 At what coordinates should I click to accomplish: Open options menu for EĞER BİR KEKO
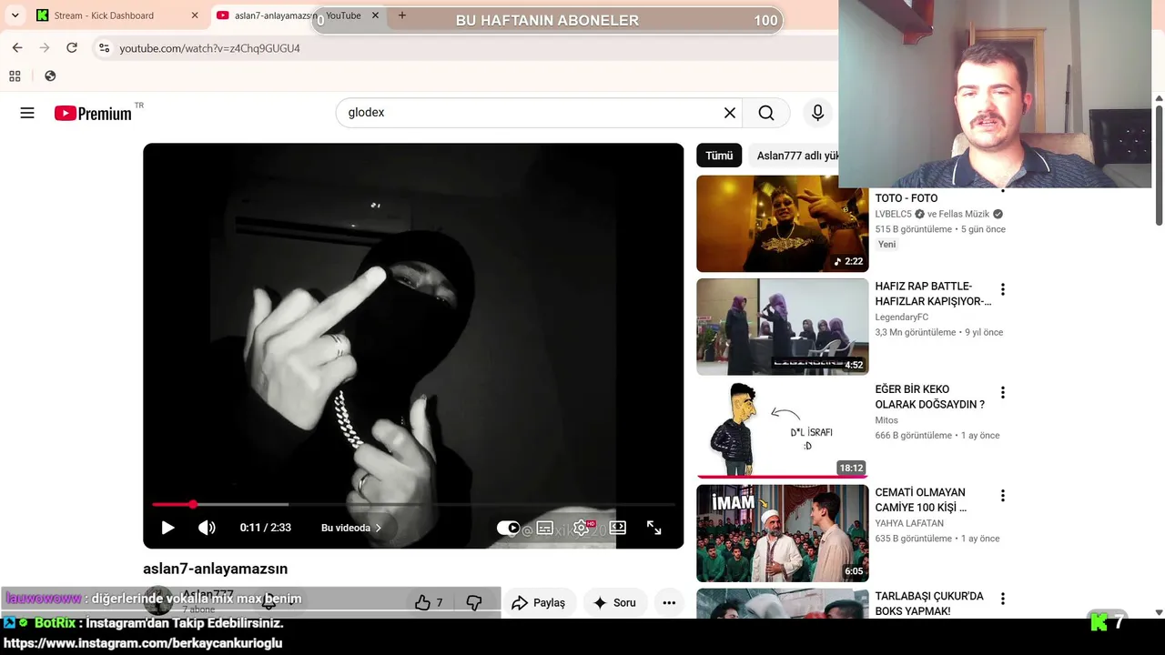[x=1003, y=393]
